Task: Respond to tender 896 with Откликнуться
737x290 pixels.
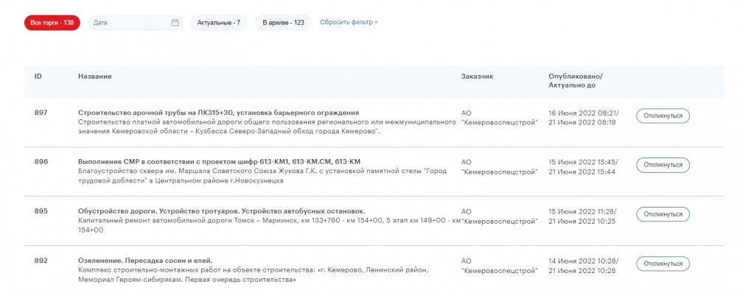Action: click(x=663, y=165)
